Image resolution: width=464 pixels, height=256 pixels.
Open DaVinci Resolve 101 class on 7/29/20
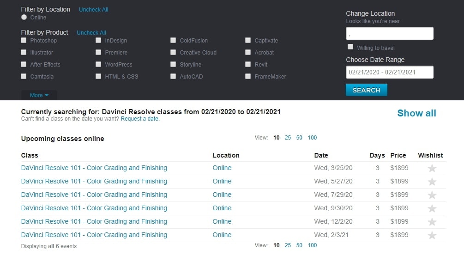point(94,195)
